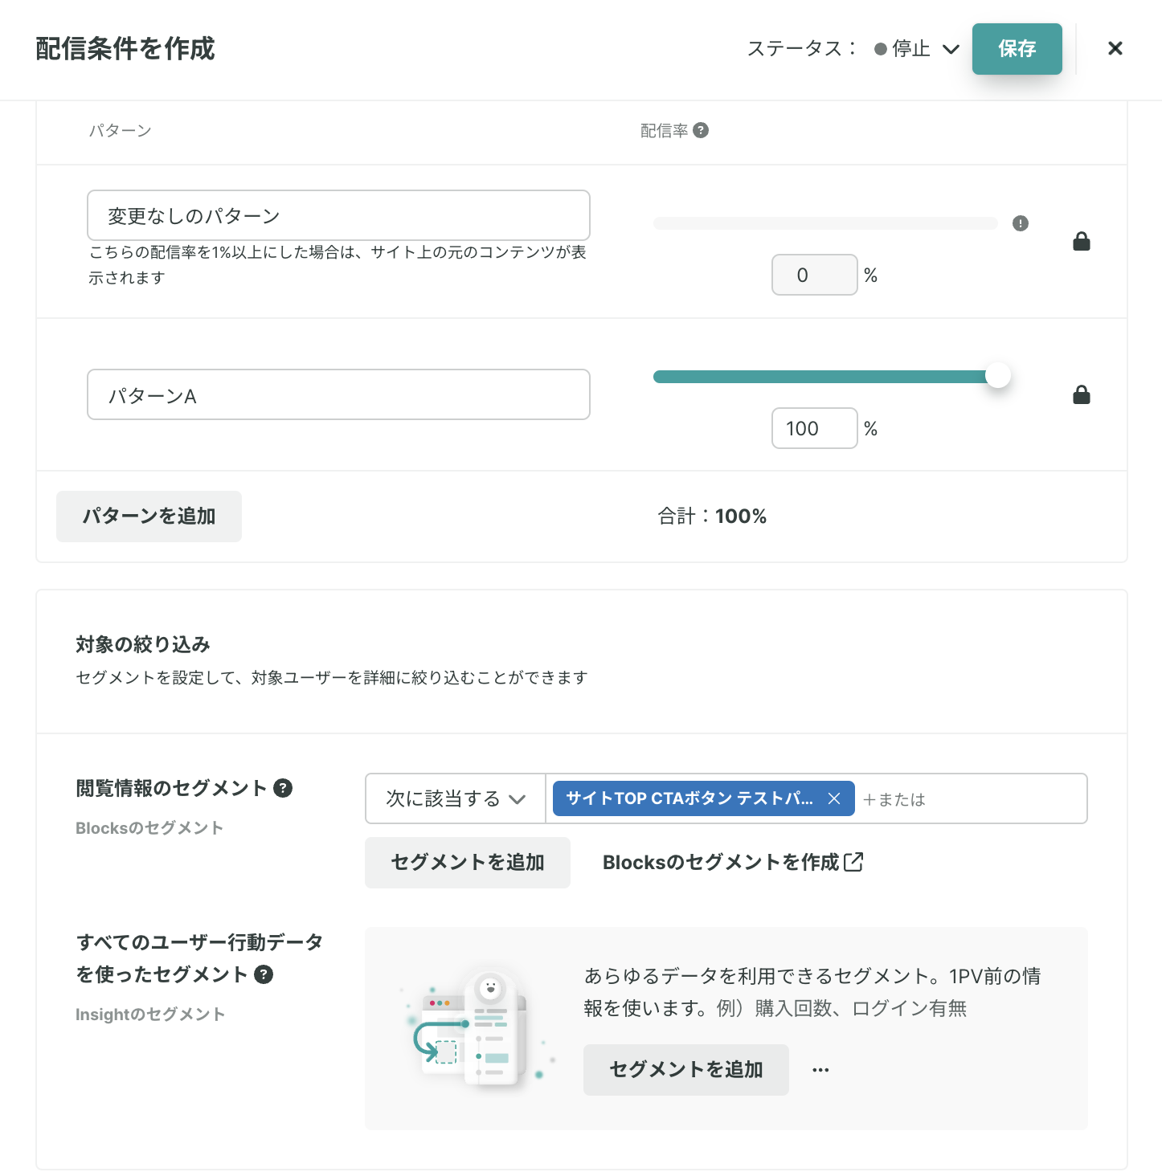Image resolution: width=1162 pixels, height=1176 pixels.
Task: Focus the 変更なしのパターン name field
Action: click(338, 215)
